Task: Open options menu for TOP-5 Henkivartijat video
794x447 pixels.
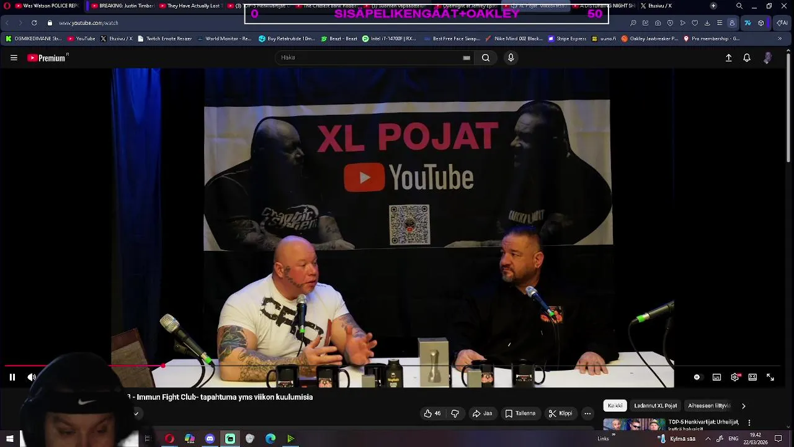Action: tap(749, 423)
